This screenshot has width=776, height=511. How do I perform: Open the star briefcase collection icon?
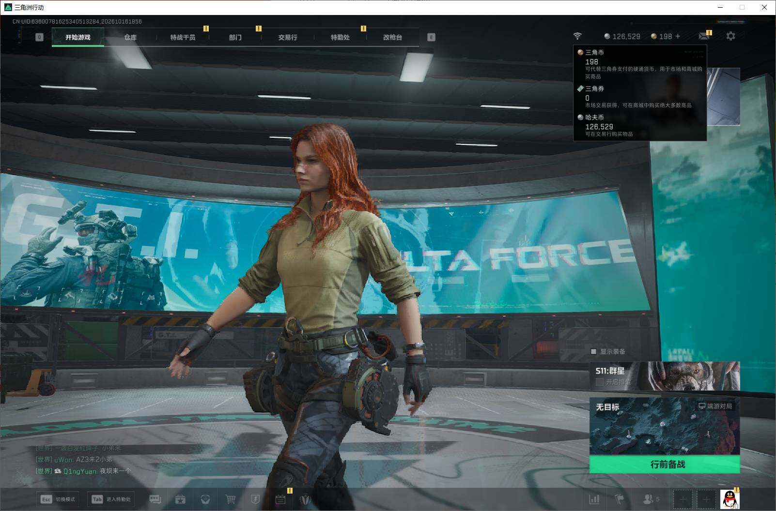pos(180,499)
